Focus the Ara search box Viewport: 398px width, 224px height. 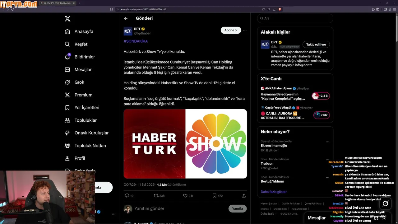coord(295,18)
